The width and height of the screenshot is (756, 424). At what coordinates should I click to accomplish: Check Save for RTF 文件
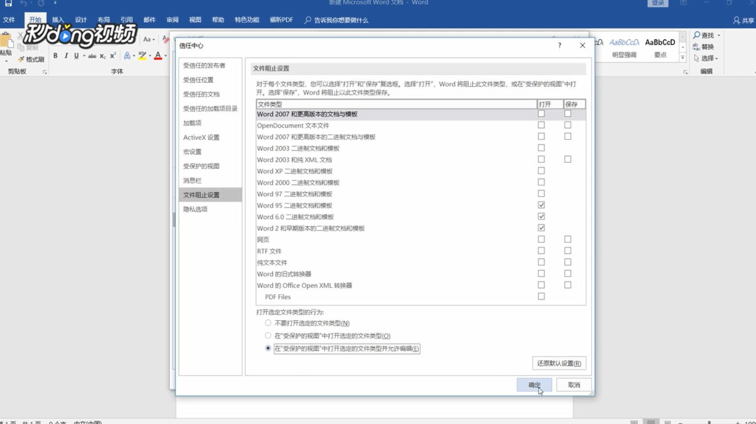pyautogui.click(x=567, y=251)
